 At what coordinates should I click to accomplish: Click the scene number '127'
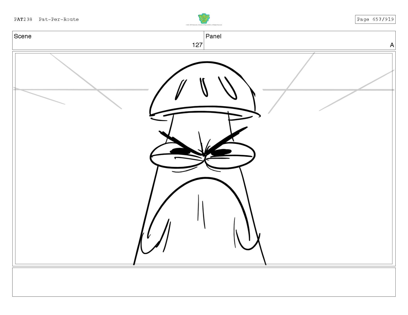tap(197, 45)
